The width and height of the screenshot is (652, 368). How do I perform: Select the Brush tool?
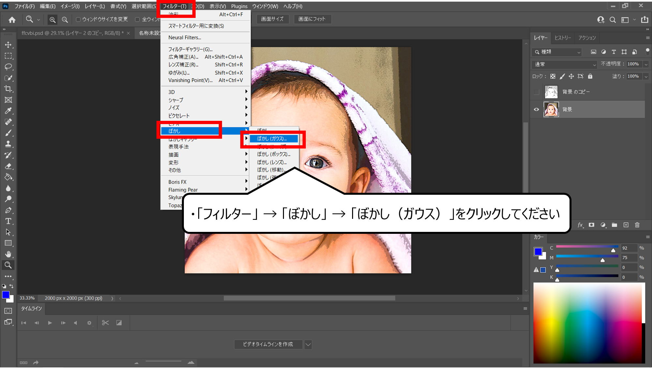8,133
